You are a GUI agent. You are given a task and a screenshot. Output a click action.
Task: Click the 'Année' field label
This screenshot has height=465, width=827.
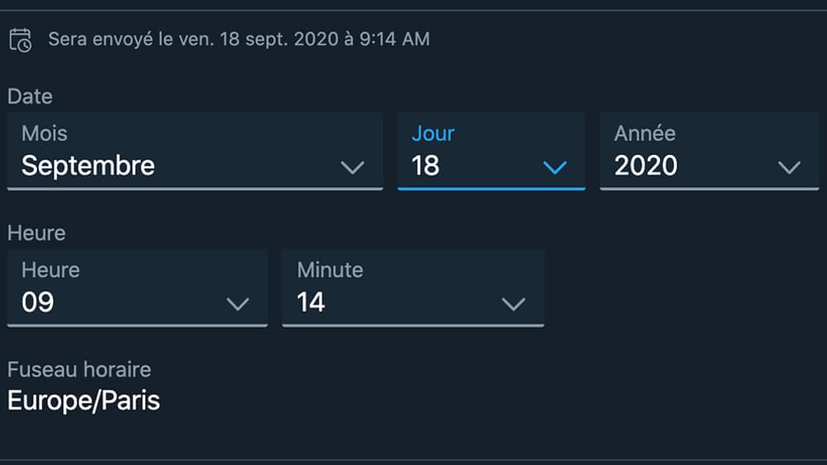coord(645,133)
